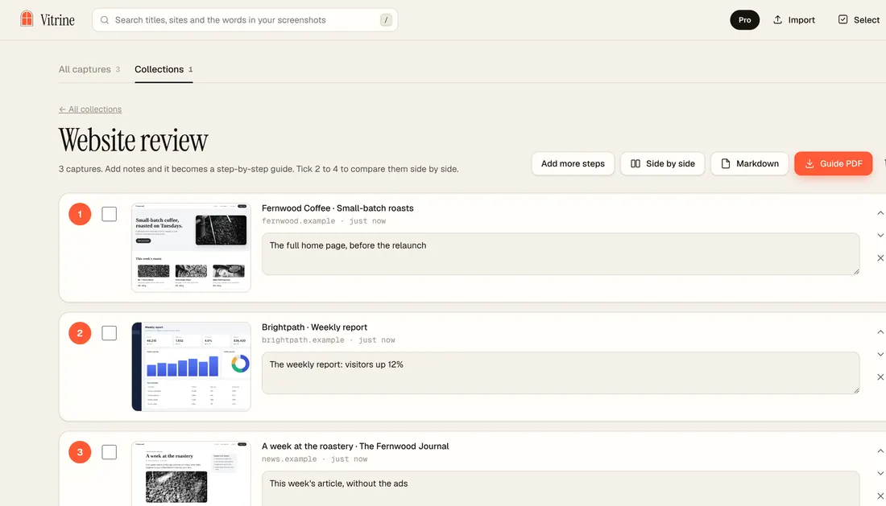Open the Collections tab

(164, 69)
